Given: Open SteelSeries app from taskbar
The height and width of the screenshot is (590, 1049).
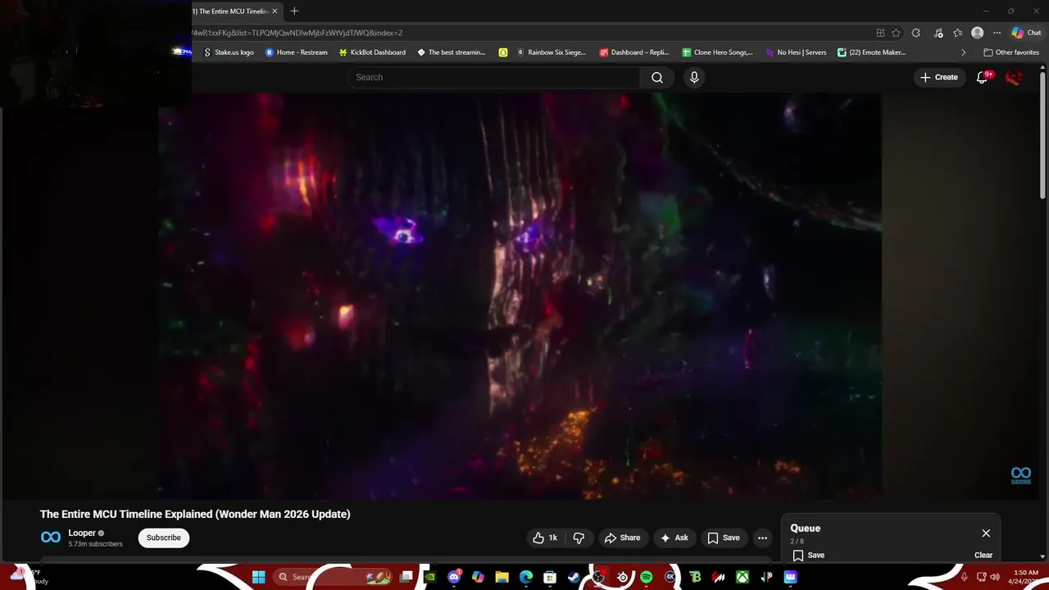Looking at the screenshot, I should click(622, 577).
